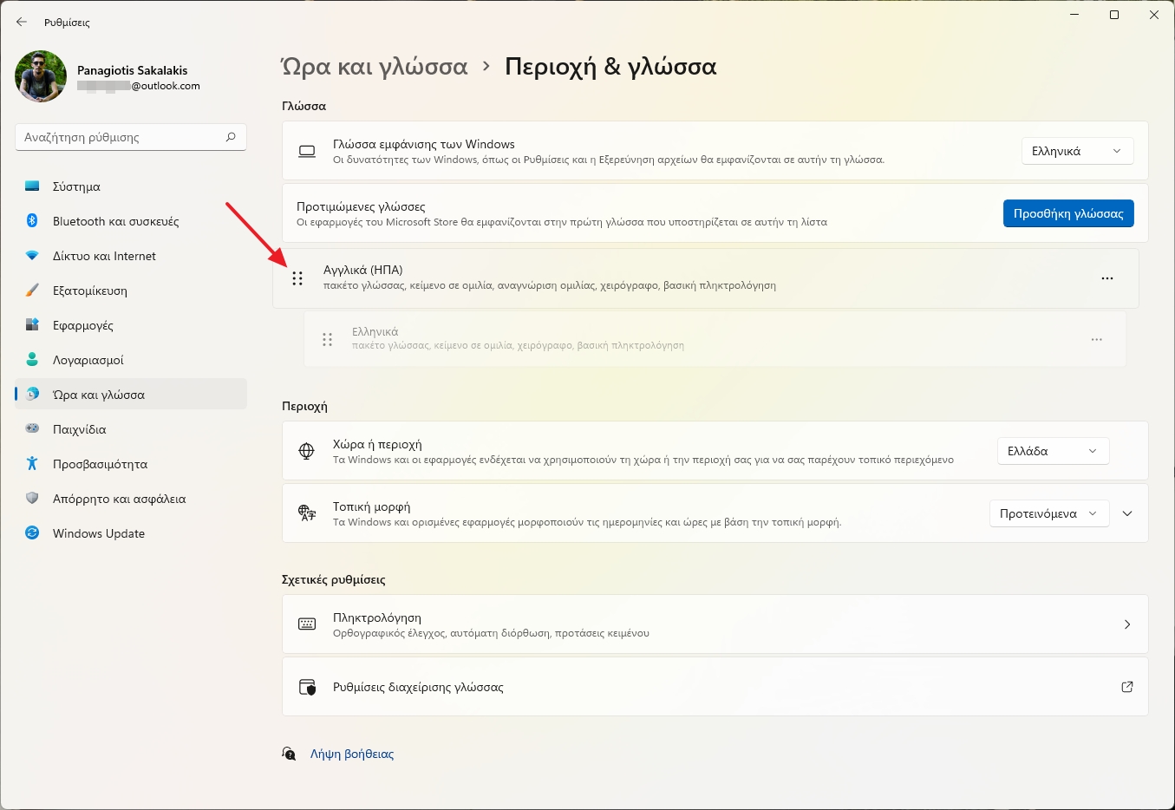
Task: Click Ώρα και γλώσσα breadcrumb
Action: click(x=375, y=67)
